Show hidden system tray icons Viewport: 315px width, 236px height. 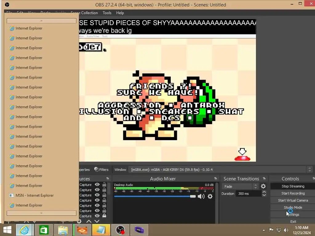[x=264, y=230]
